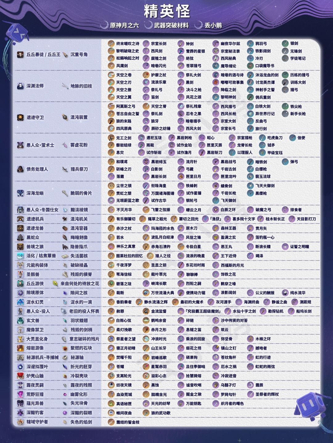Select the 柔灯挽歌 weapon icon
This screenshot has height=443, width=333.
[111, 330]
